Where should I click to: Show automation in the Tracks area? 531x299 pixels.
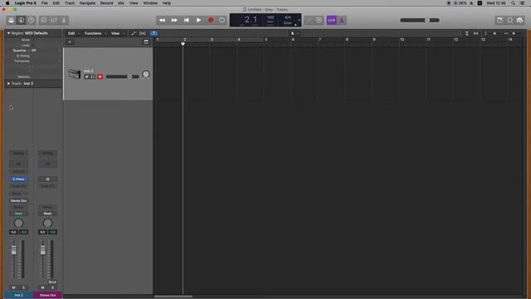[x=133, y=33]
